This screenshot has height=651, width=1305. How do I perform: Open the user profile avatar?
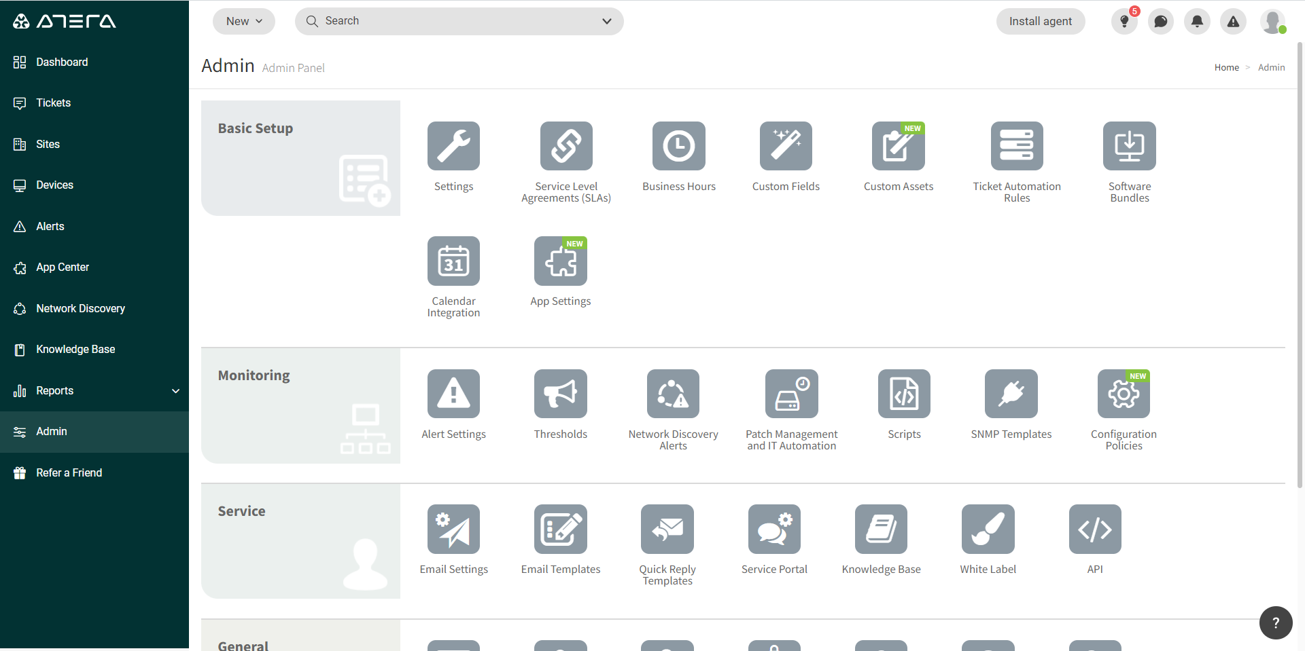1272,22
